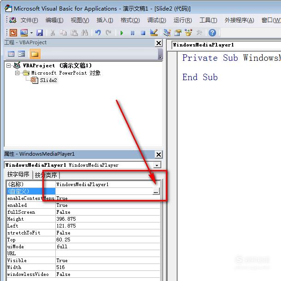Click the (名称) value WindowsMediaPlayer1 field

(107, 184)
